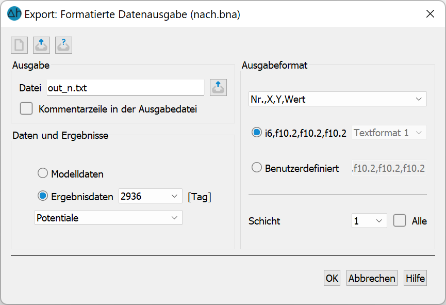Open the Potentiale dropdown list
Image resolution: width=446 pixels, height=305 pixels.
[x=108, y=218]
